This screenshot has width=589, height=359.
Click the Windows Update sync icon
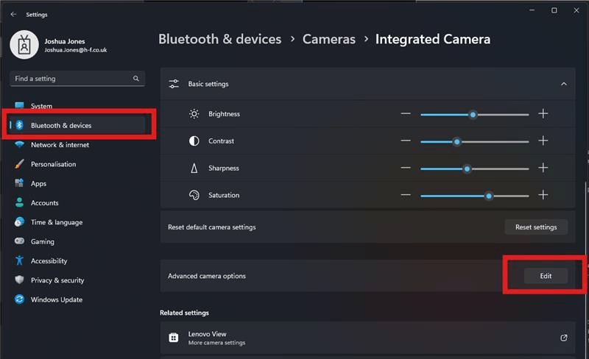click(x=19, y=299)
